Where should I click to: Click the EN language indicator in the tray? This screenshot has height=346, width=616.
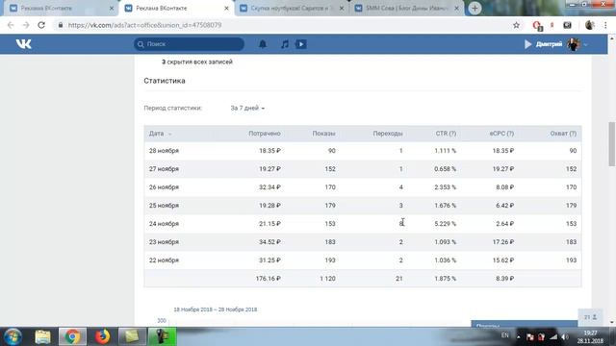[x=504, y=335]
